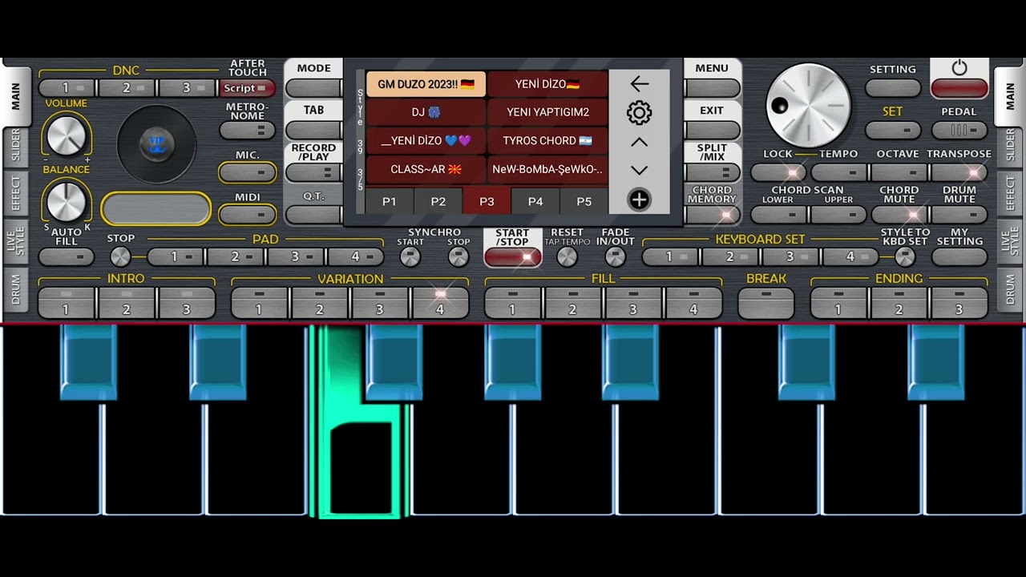Toggle the LOCK button

tap(778, 172)
